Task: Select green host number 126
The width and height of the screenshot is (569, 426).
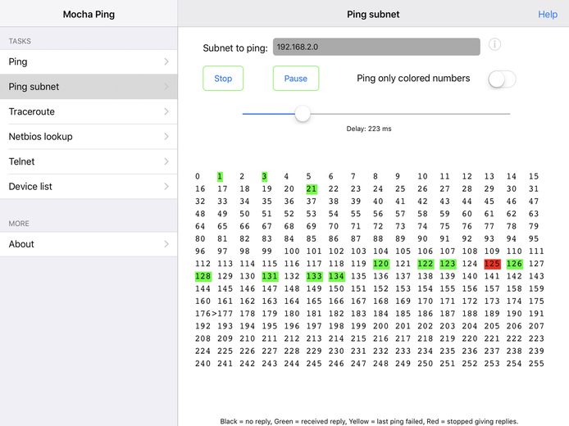Action: coord(514,264)
